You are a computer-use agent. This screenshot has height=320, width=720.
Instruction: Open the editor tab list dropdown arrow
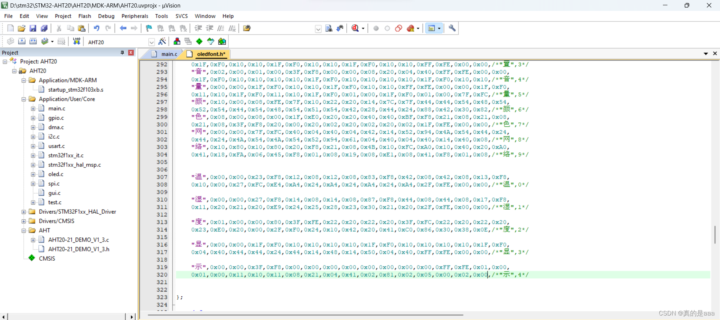click(x=706, y=54)
